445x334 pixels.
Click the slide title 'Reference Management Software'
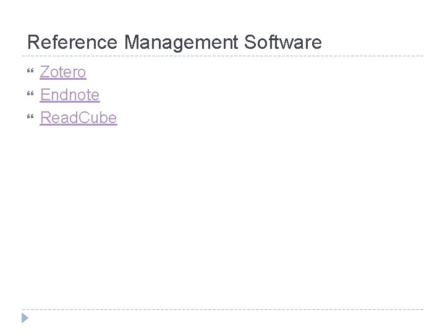pyautogui.click(x=174, y=43)
